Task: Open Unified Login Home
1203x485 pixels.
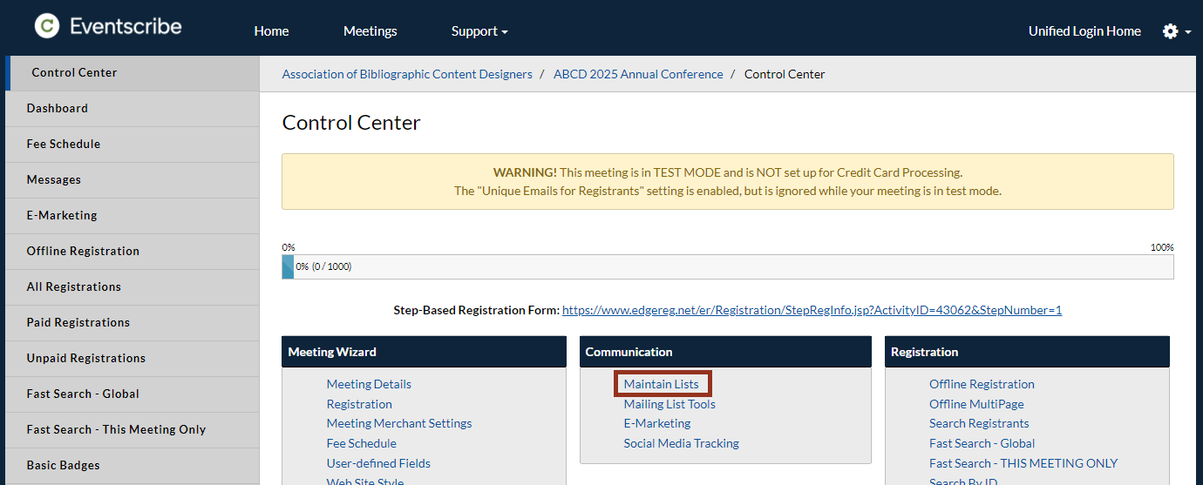Action: pos(1084,31)
